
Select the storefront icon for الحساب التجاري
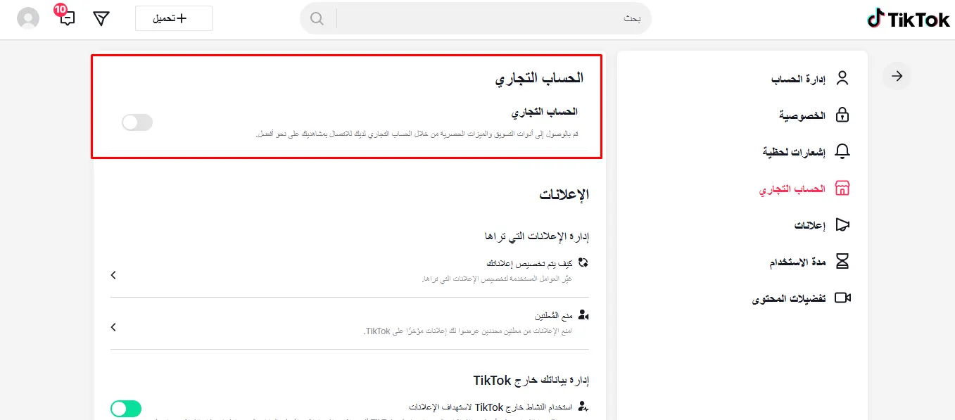(x=842, y=188)
